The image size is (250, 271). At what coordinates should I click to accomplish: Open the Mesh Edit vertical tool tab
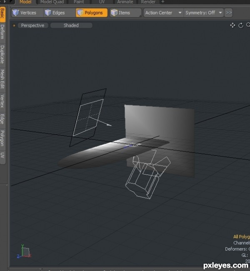[2, 79]
